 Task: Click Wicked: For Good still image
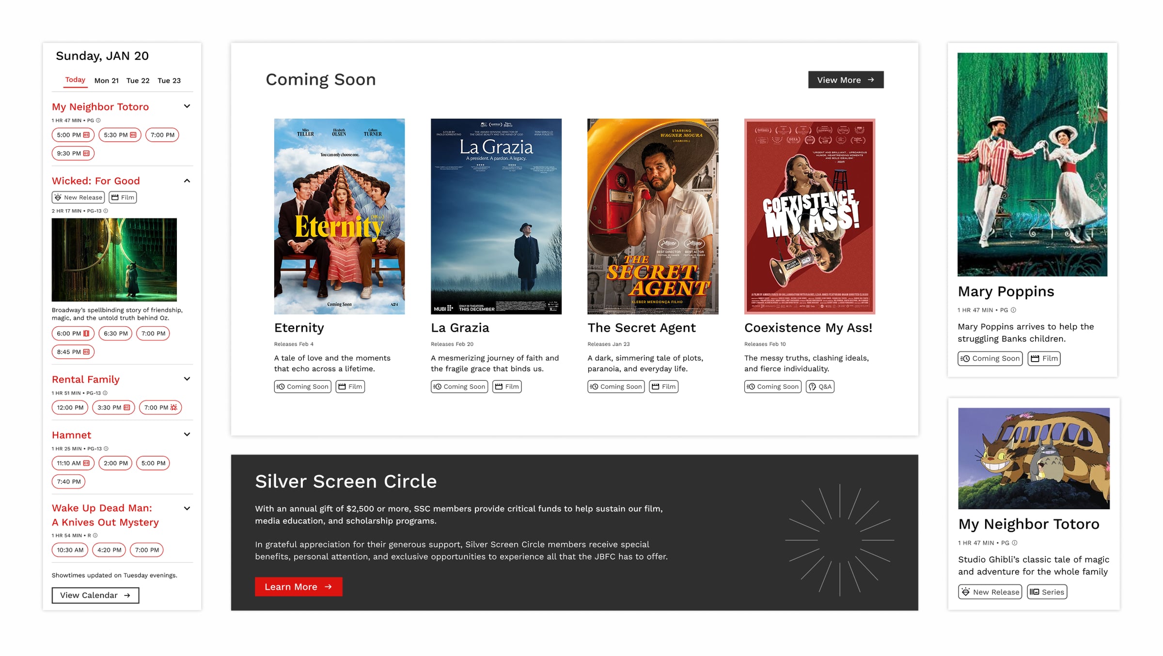tap(114, 260)
